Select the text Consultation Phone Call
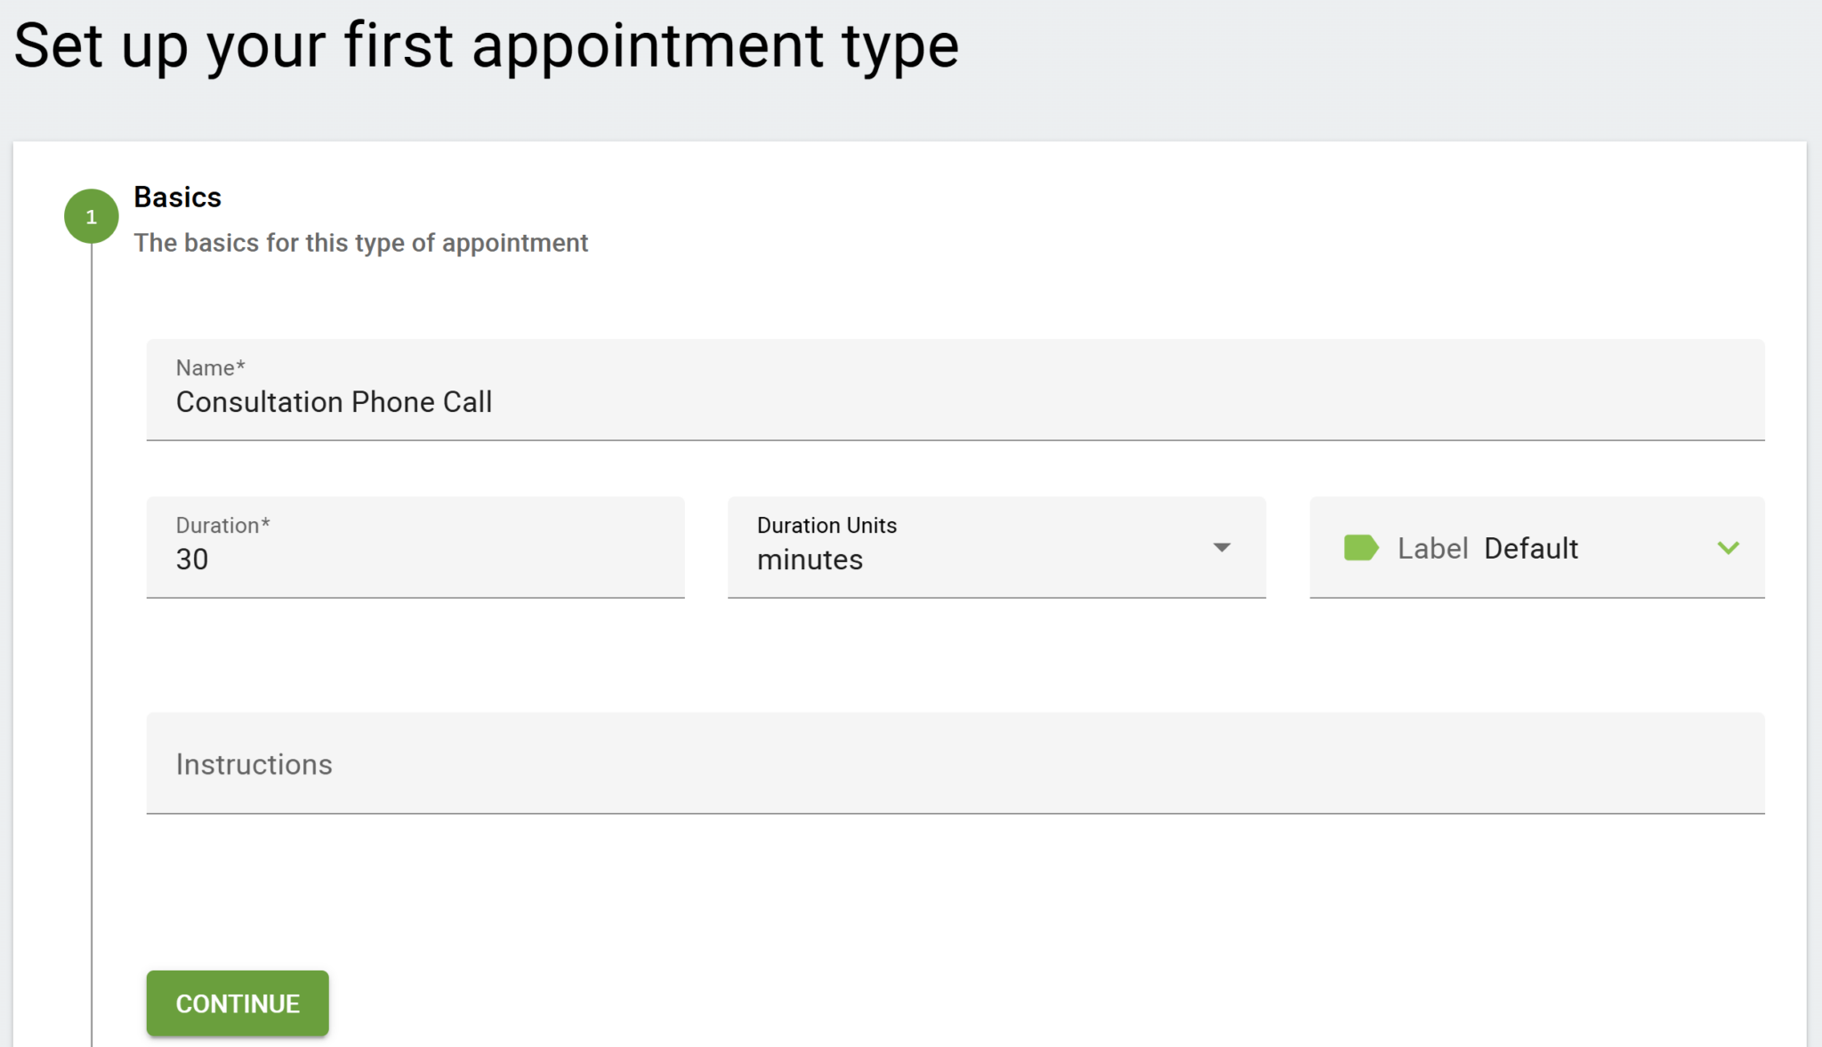Image resolution: width=1822 pixels, height=1047 pixels. click(335, 401)
